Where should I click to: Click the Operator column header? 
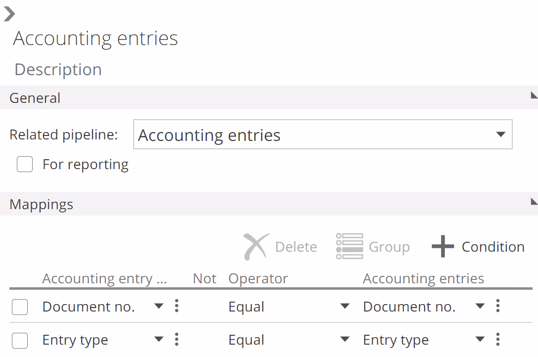click(258, 278)
